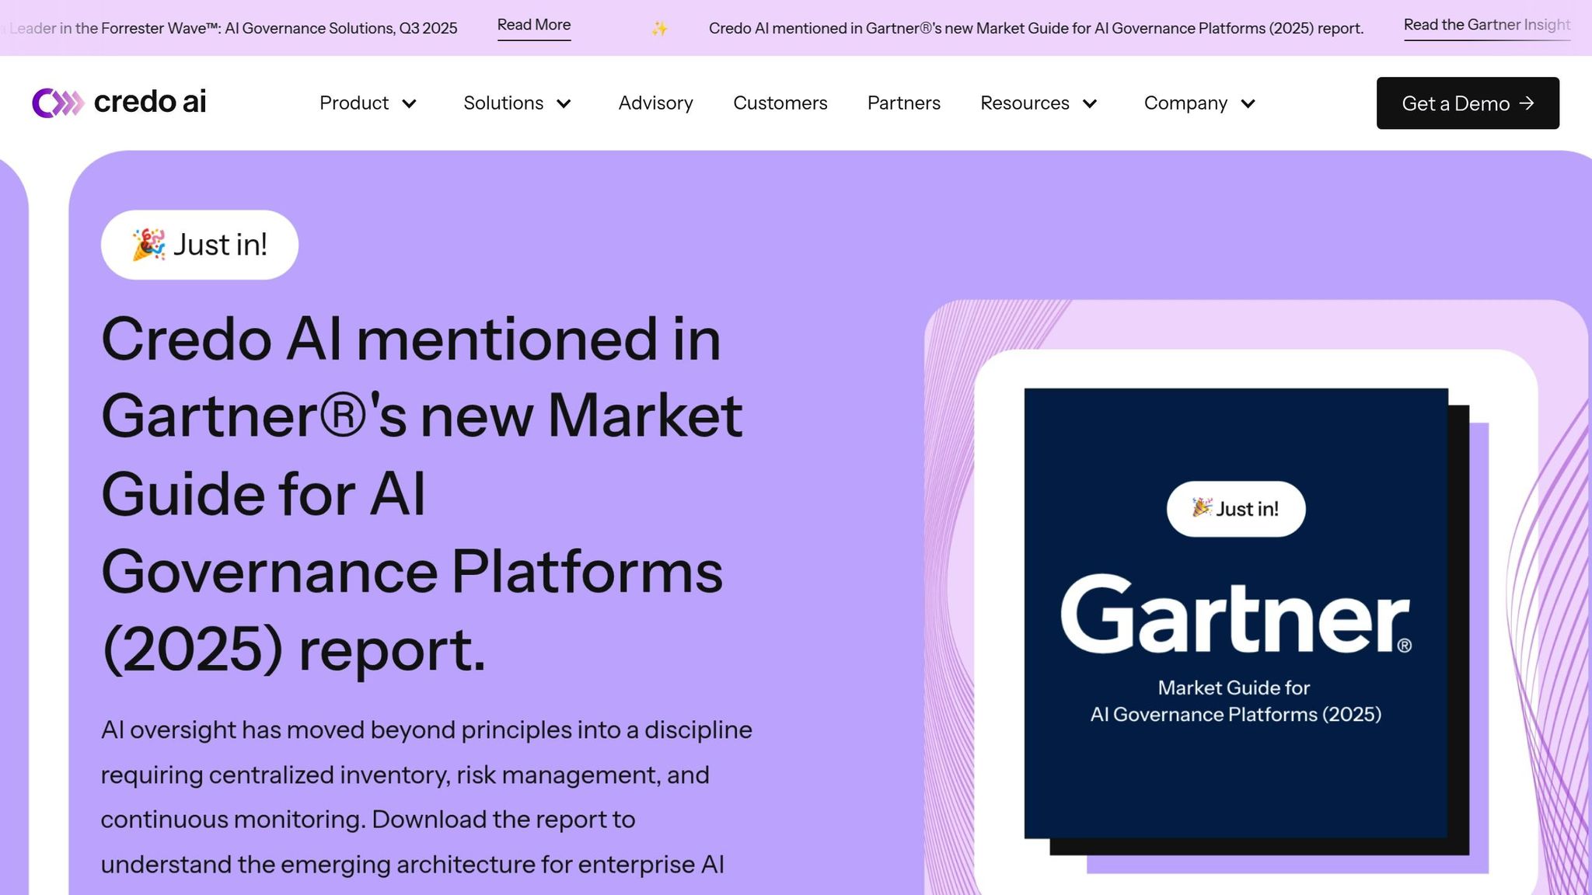Expand the Solutions dropdown chevron
Screen dimensions: 1592x895
coord(564,104)
